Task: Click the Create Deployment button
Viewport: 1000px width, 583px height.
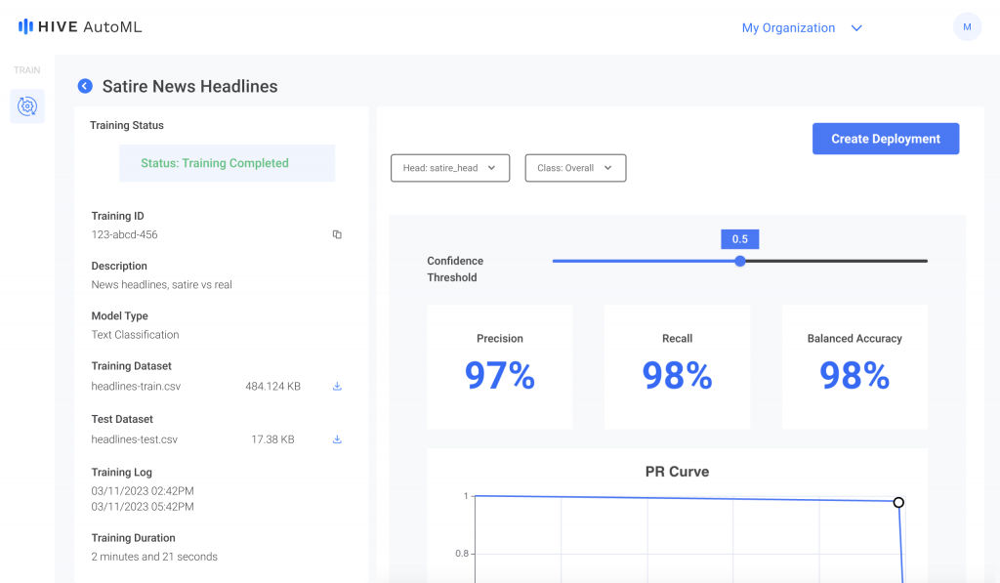Action: (885, 139)
